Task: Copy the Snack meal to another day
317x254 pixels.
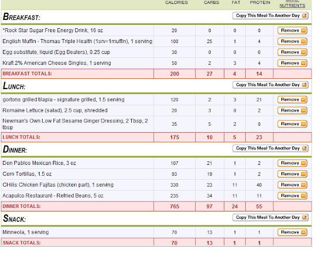Action: click(270, 217)
